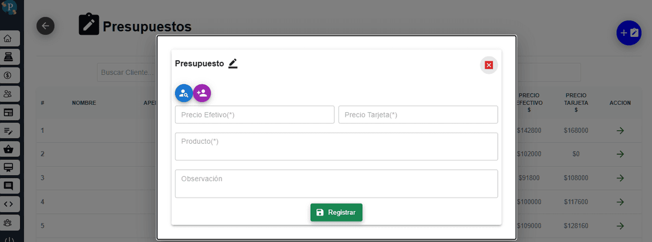Click the search client icon in Presupuesto form
The width and height of the screenshot is (652, 242).
click(184, 93)
